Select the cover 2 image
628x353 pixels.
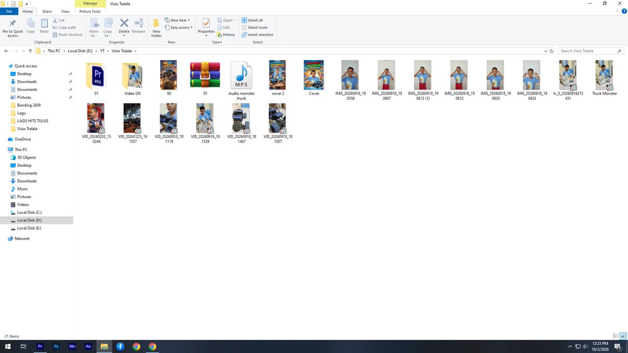point(277,78)
